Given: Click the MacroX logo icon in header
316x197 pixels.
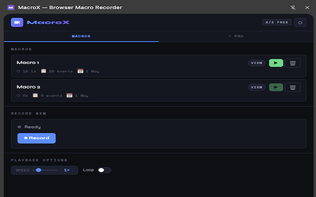Looking at the screenshot, I should (x=17, y=22).
